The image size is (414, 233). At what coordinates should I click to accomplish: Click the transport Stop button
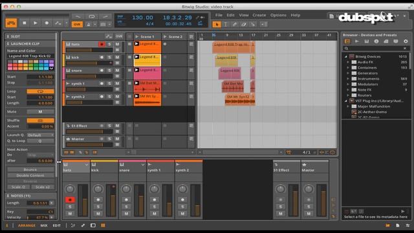tap(25, 23)
